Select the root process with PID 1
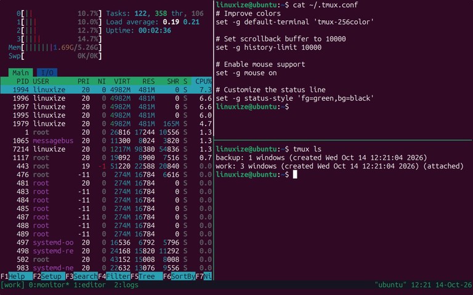 click(106, 132)
